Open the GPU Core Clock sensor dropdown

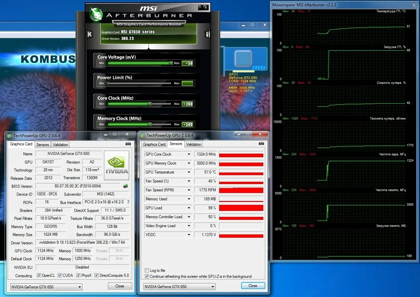click(189, 154)
